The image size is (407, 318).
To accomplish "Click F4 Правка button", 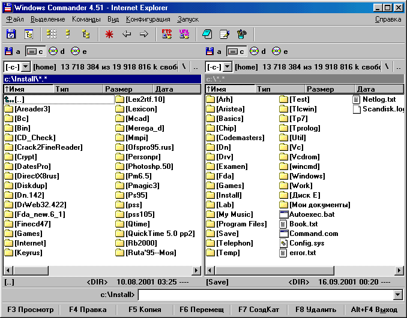I will [x=88, y=310].
